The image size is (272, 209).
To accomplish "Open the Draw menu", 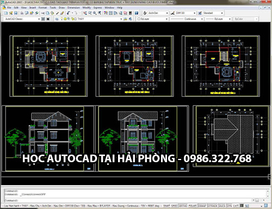I will tap(61, 8).
